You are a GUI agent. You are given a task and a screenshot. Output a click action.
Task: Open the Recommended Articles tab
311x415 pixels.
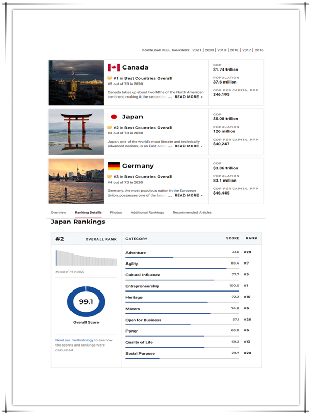click(192, 213)
